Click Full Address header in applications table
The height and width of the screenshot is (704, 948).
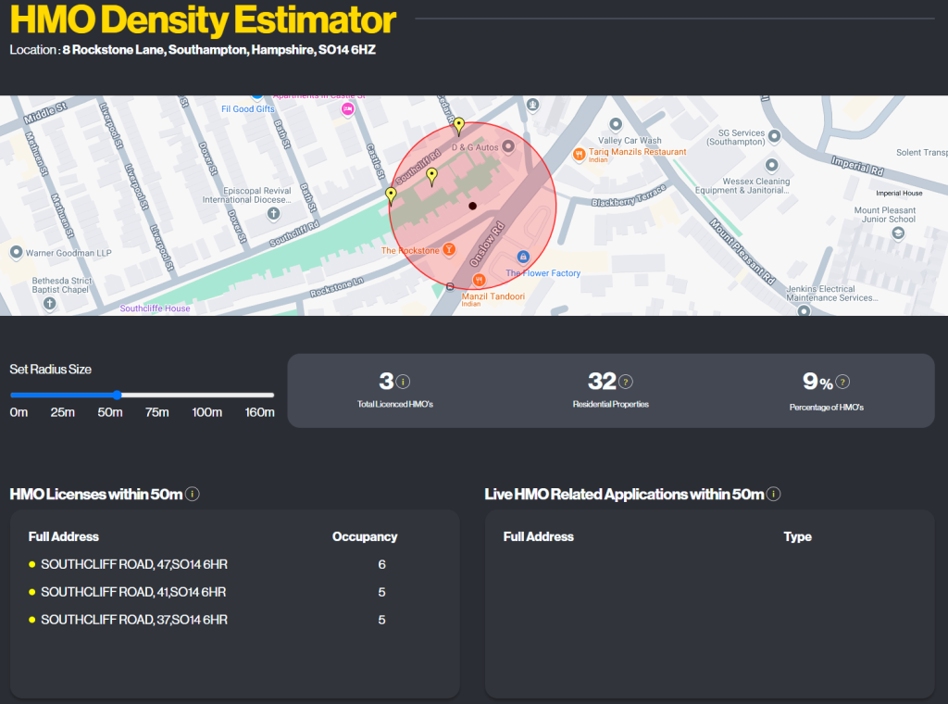538,537
